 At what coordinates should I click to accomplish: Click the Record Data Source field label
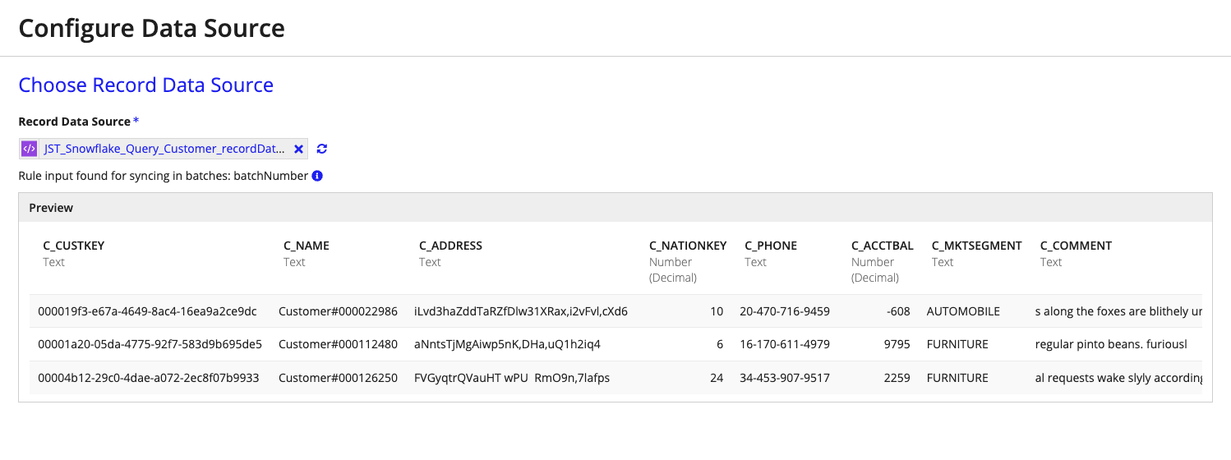tap(74, 122)
